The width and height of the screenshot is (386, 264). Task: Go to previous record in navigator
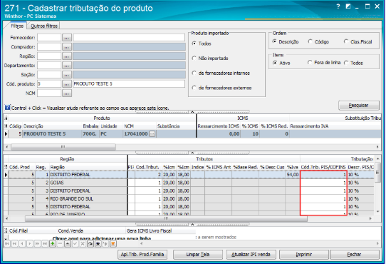click(22, 244)
